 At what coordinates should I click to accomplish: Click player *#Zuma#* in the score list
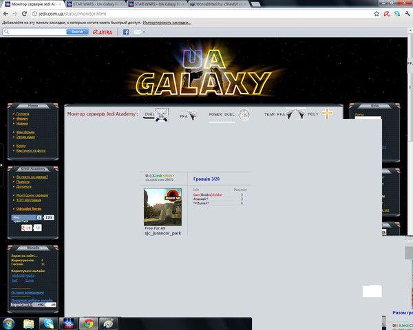pyautogui.click(x=201, y=203)
